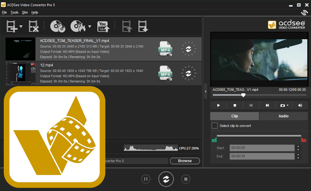Open the Skin menu
The height and width of the screenshot is (191, 311).
25,13
